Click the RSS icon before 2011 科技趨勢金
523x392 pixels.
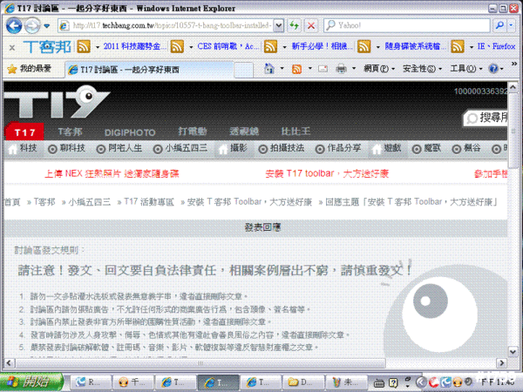pyautogui.click(x=84, y=47)
